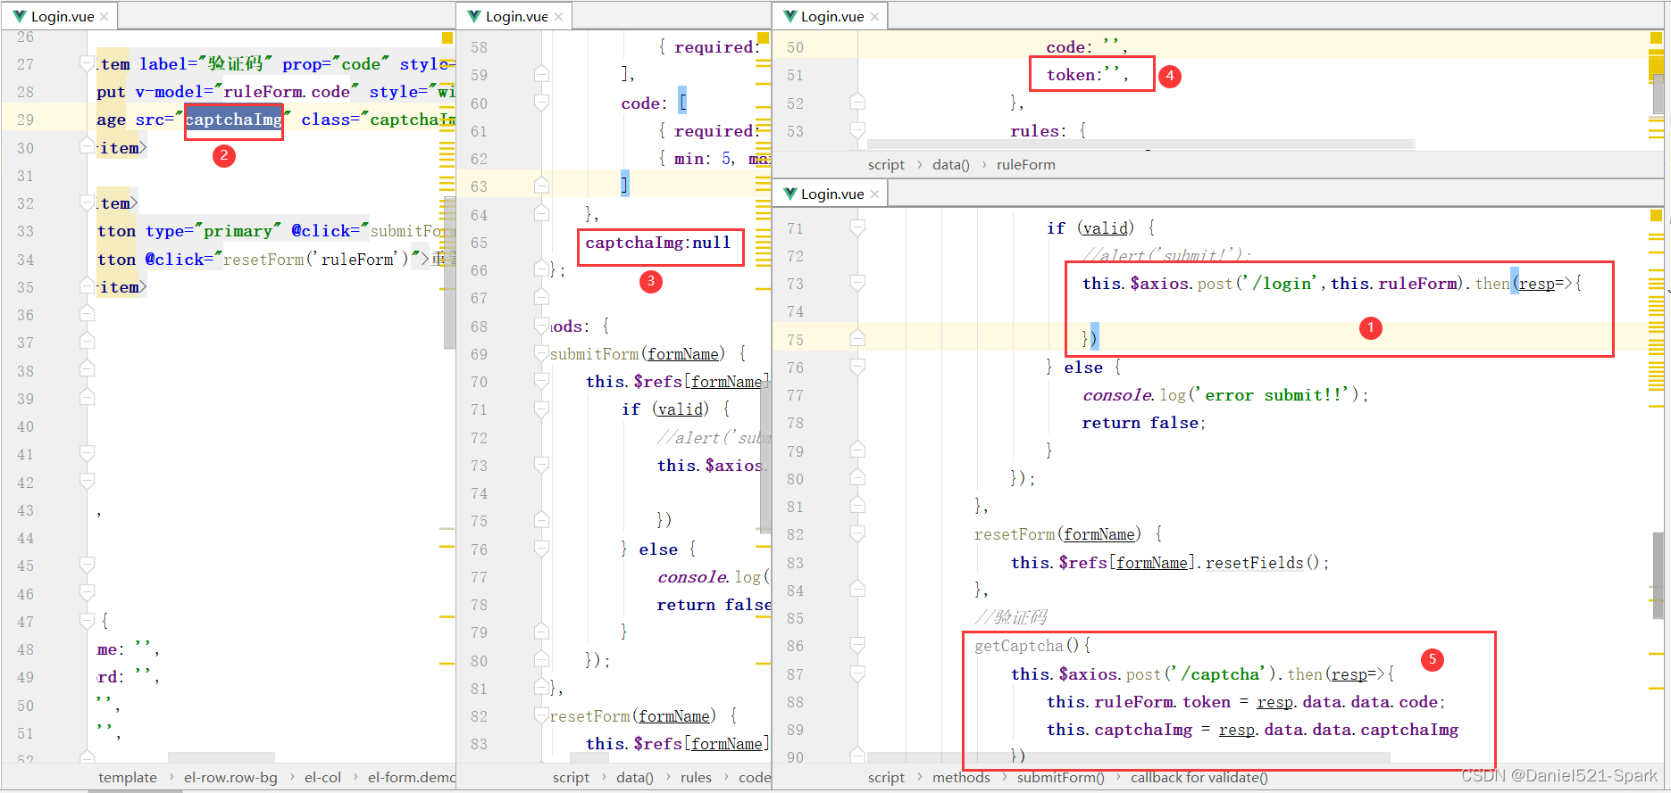Collapse the axios post fold at line 73 in getCaptcha pane
This screenshot has width=1671, height=793.
pos(857,283)
